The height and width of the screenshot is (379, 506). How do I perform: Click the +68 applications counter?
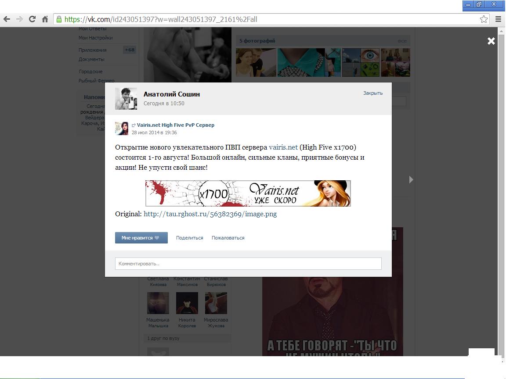coord(130,50)
